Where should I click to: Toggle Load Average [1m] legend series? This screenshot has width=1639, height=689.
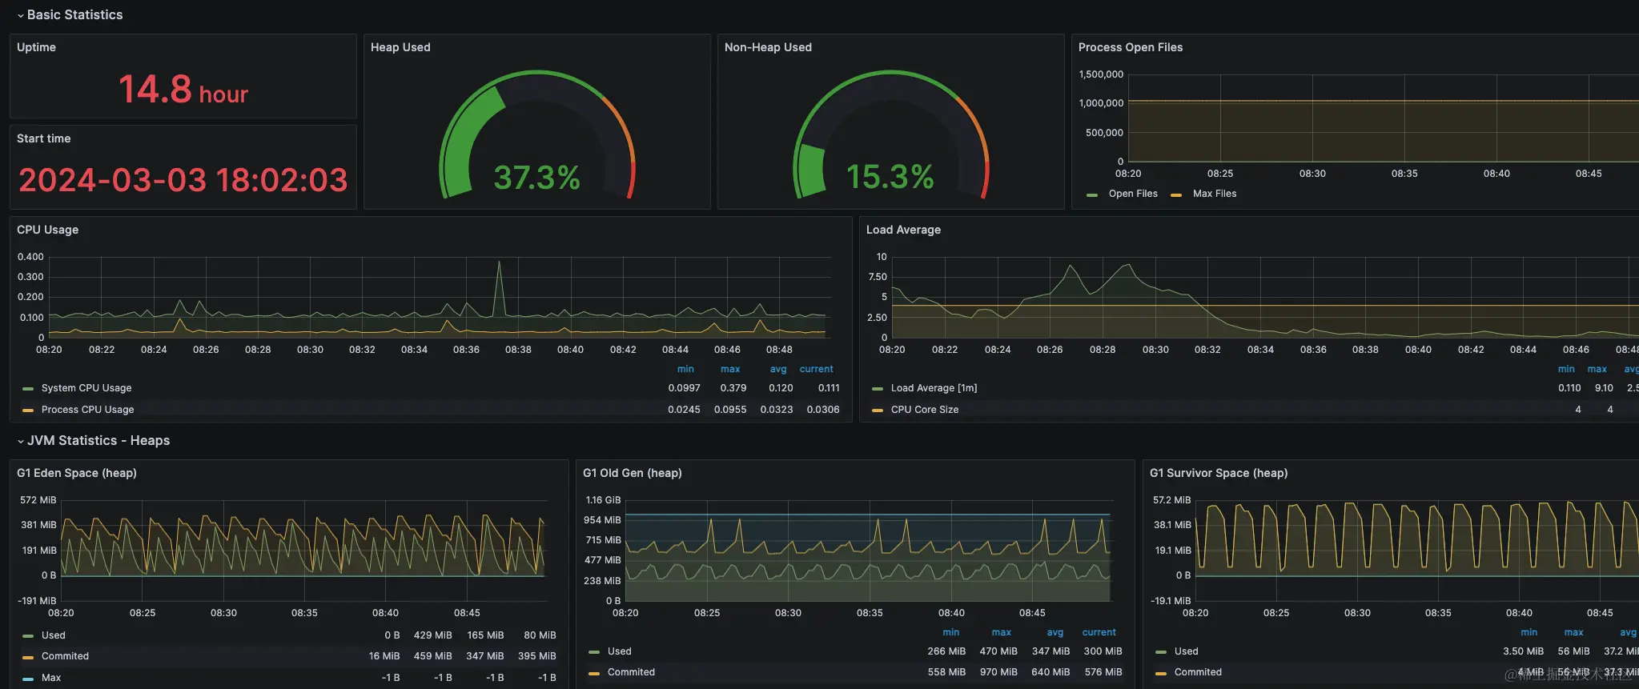[934, 388]
